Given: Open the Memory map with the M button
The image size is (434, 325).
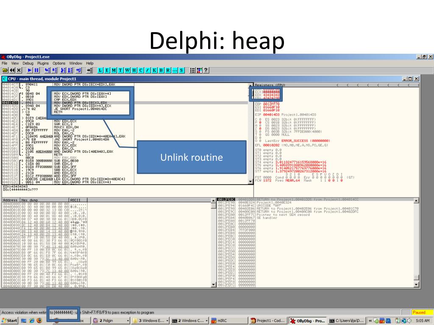Looking at the screenshot, I should (114, 70).
